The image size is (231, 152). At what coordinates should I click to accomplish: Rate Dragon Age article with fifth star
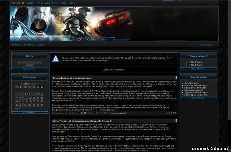(x=175, y=113)
